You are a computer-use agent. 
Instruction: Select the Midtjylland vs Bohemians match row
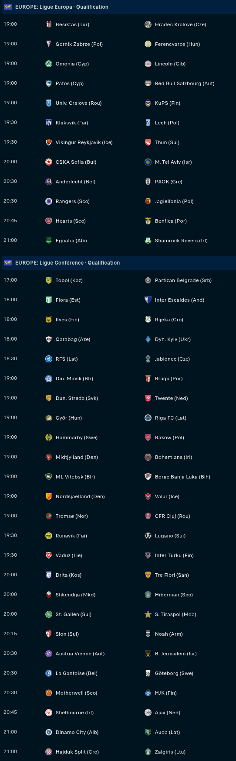point(118,457)
